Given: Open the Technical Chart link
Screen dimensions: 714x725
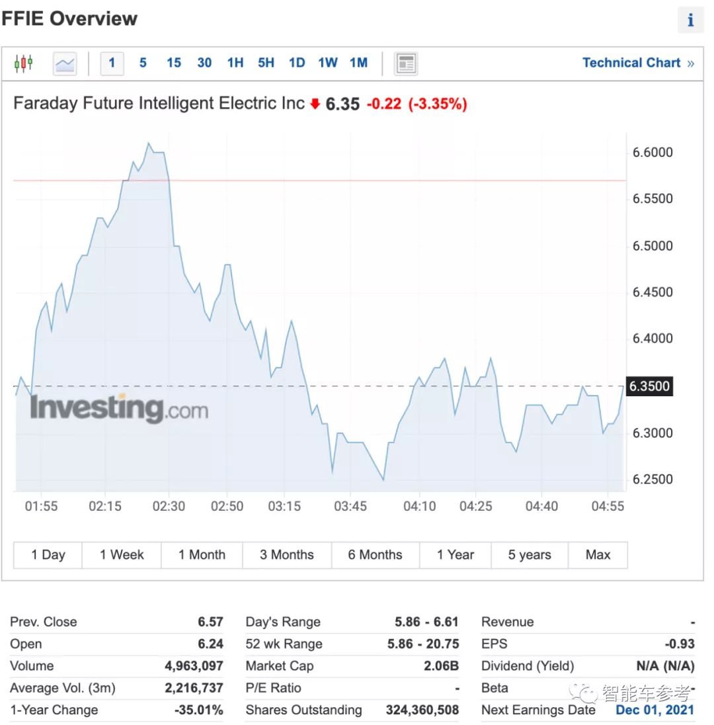Looking at the screenshot, I should (x=637, y=64).
